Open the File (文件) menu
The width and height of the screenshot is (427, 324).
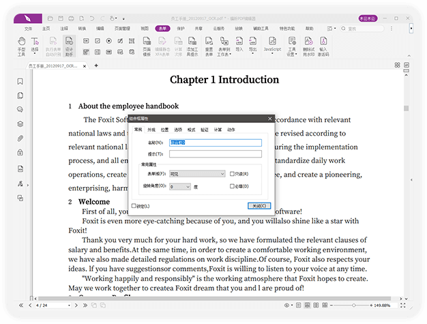tap(28, 29)
